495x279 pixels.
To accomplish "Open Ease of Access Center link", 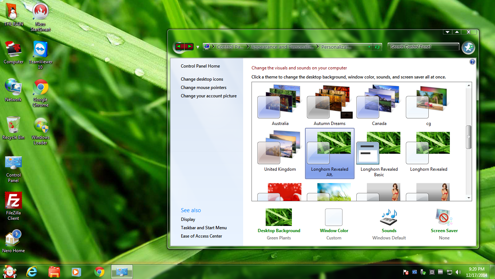I will click(x=202, y=236).
